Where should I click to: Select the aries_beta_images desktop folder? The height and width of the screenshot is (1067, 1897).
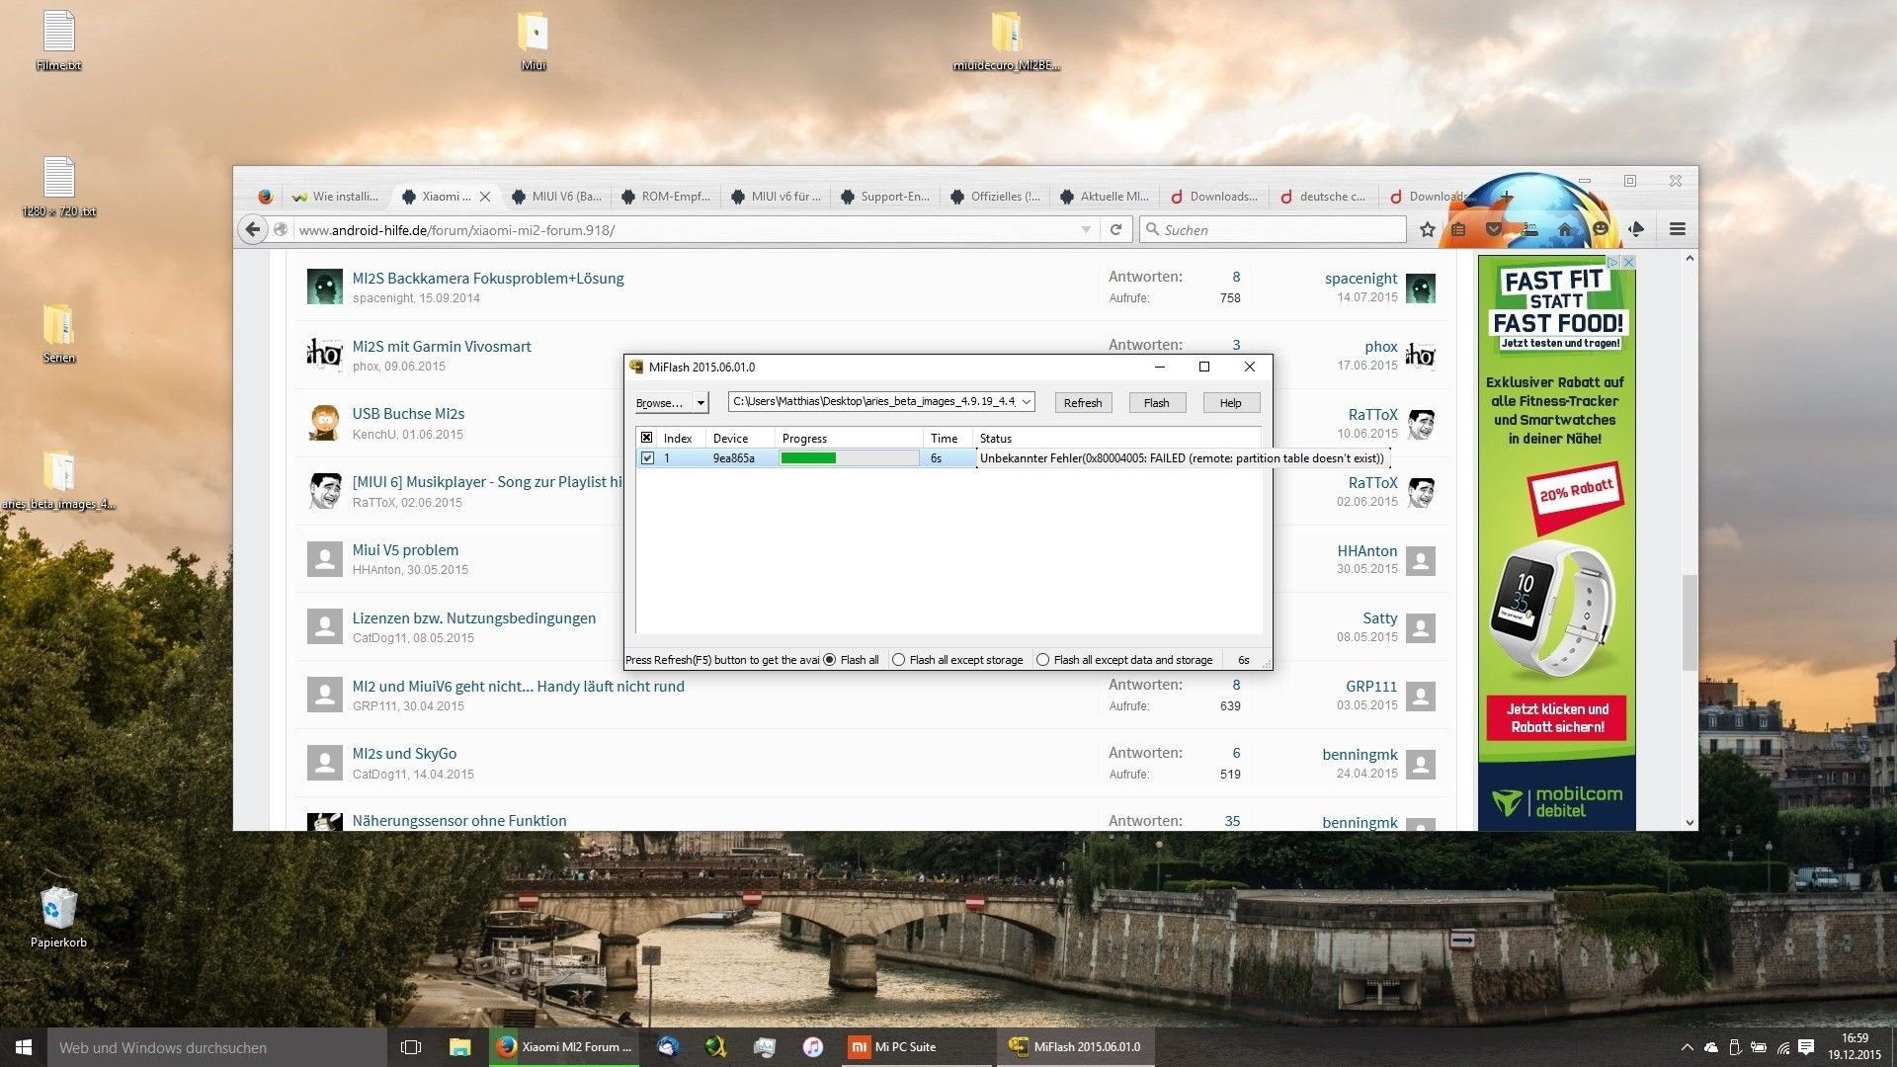58,479
